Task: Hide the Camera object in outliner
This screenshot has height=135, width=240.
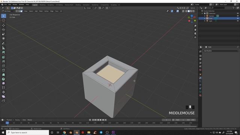Action: point(238,16)
